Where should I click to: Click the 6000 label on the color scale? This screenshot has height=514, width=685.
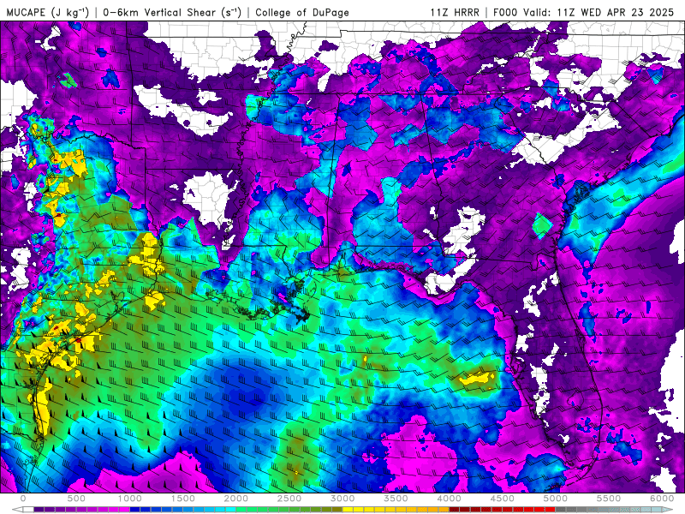[662, 499]
